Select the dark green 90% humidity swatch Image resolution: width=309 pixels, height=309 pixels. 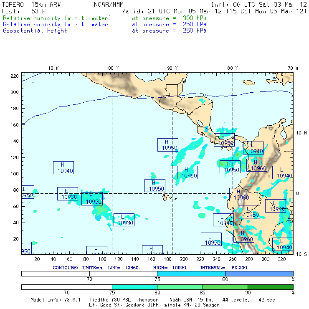[270, 287]
